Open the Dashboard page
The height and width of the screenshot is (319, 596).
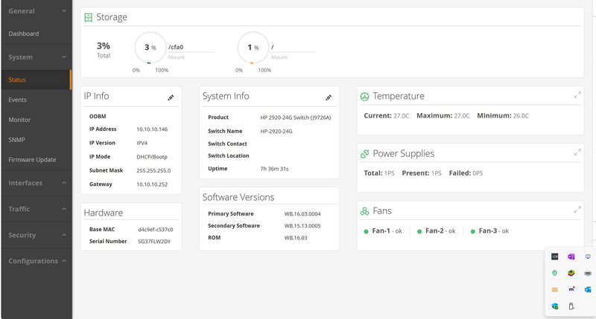pos(24,33)
